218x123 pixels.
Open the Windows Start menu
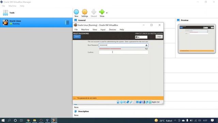(x=3, y=120)
